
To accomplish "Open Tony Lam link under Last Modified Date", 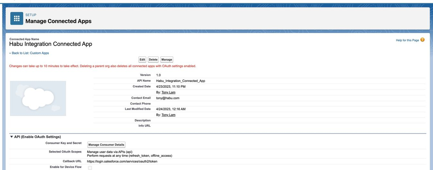I will click(168, 115).
